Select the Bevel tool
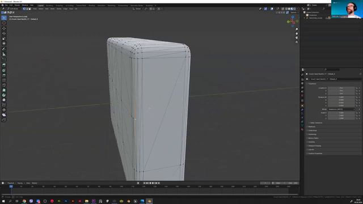Image resolution: width=363 pixels, height=204 pixels. click(x=4, y=75)
